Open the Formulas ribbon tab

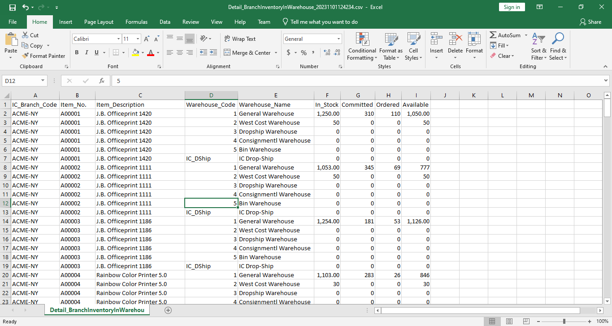(136, 22)
